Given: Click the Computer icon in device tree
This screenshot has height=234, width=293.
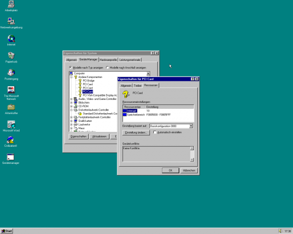Looking at the screenshot, I should click(71, 73).
